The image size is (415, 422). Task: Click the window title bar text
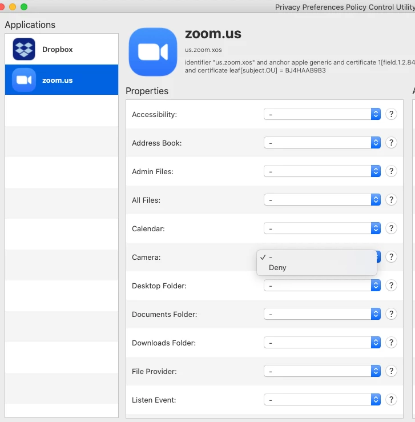tap(345, 7)
